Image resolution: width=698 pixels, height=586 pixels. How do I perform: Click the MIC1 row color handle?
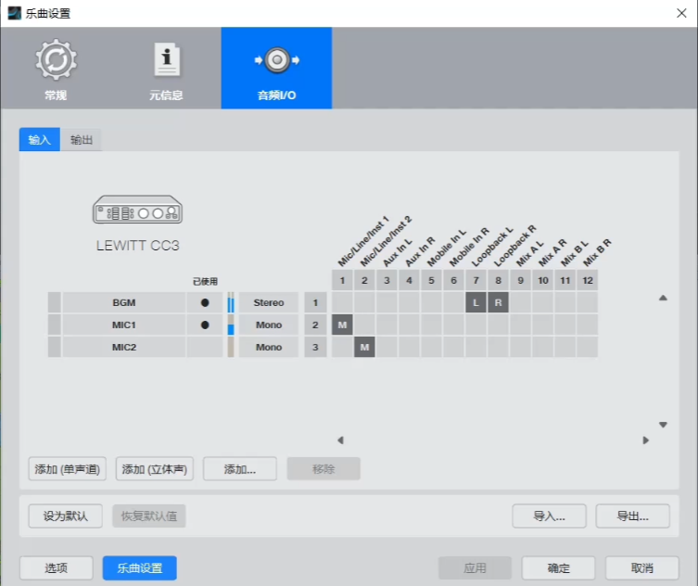pos(55,325)
